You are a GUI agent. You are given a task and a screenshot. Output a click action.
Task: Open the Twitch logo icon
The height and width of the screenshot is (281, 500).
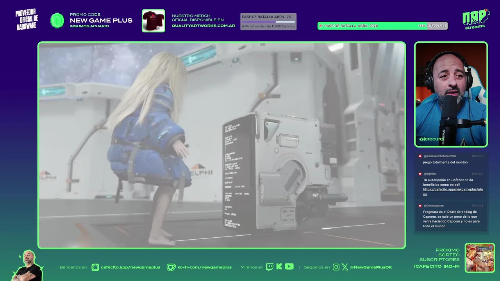270,267
